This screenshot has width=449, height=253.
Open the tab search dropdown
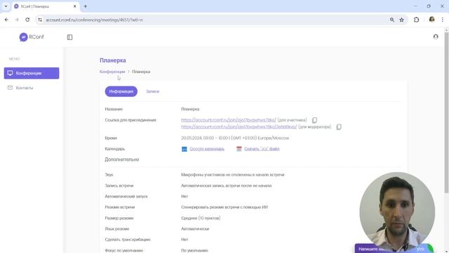[6, 6]
